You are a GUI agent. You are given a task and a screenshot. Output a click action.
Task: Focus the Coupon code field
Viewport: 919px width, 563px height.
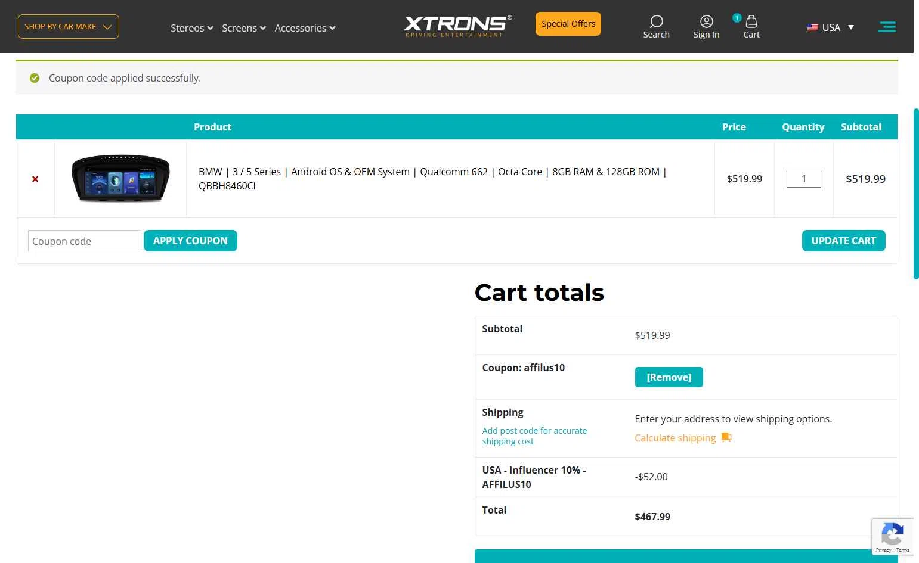85,241
